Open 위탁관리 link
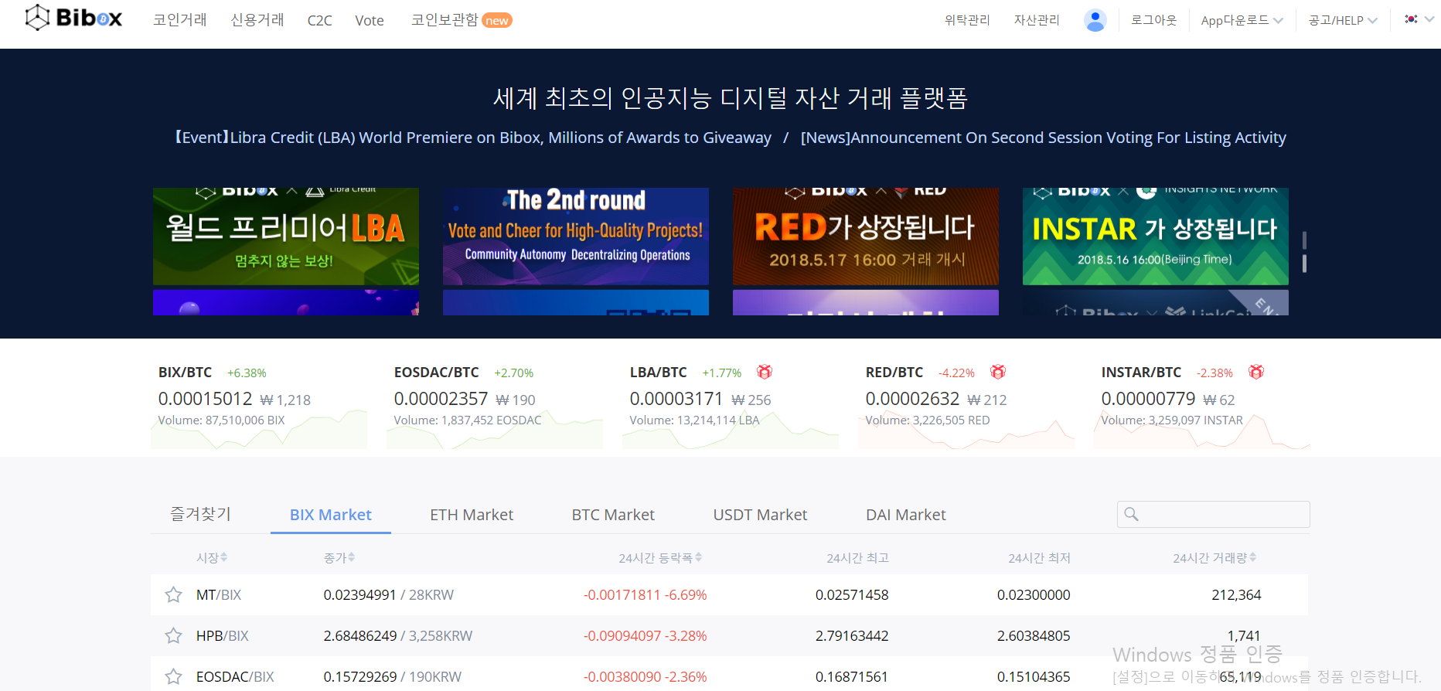The width and height of the screenshot is (1441, 691). pos(967,20)
